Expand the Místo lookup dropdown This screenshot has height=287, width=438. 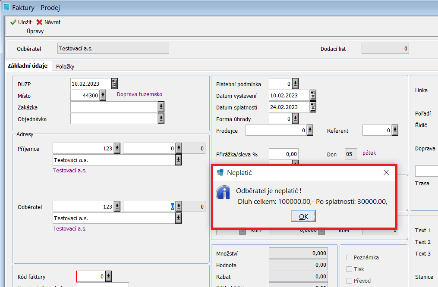point(103,95)
